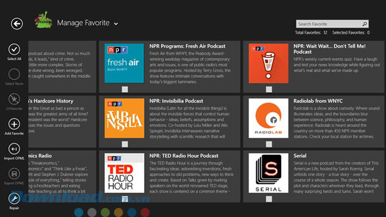Click the green app logo icon
The height and width of the screenshot is (217, 386).
(43, 20)
